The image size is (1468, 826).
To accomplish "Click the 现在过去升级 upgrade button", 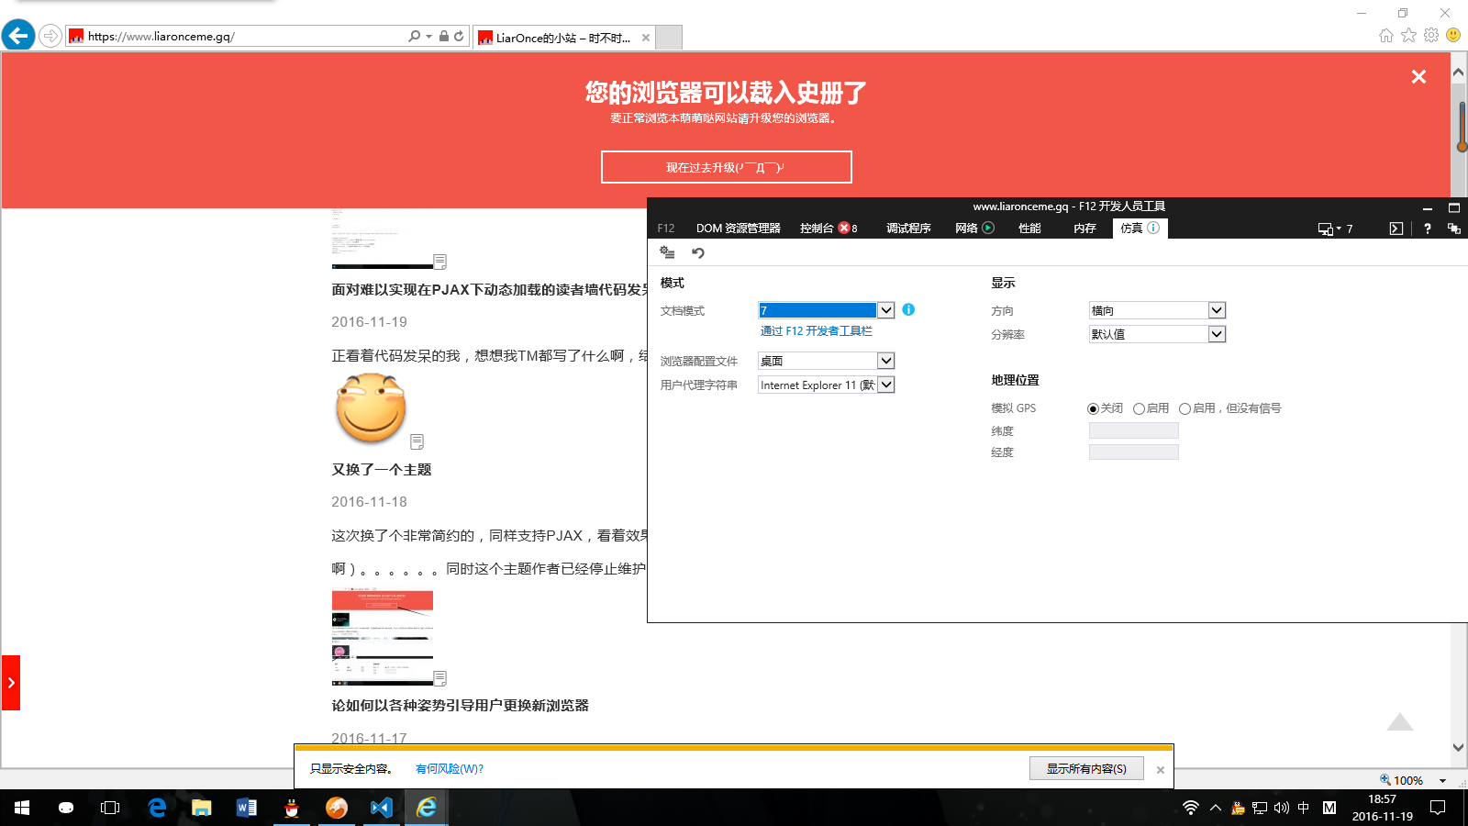I will 726,167.
